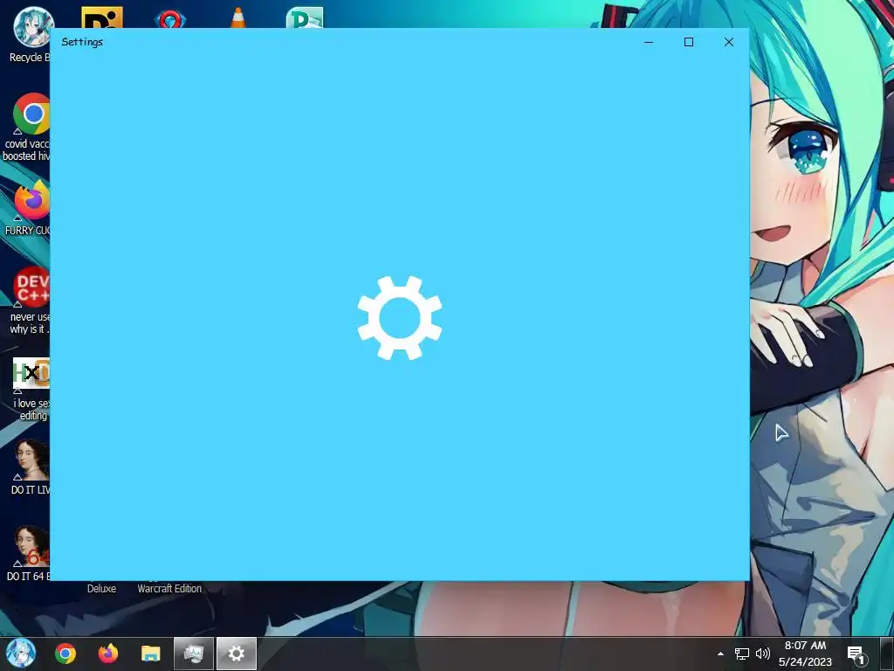Open Chrome from the taskbar

(65, 654)
